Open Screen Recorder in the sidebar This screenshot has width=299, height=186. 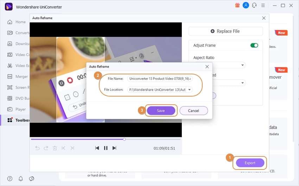point(18,87)
